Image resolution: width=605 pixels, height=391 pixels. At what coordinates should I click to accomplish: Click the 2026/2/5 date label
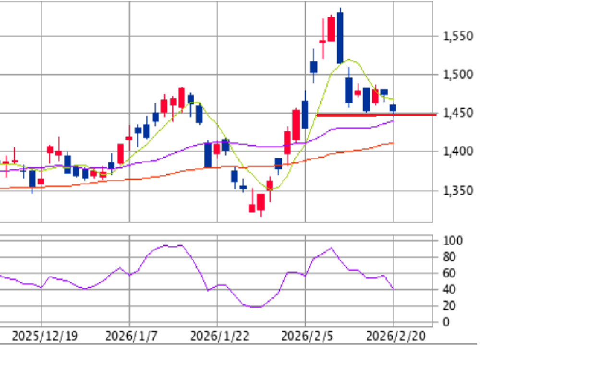[307, 336]
